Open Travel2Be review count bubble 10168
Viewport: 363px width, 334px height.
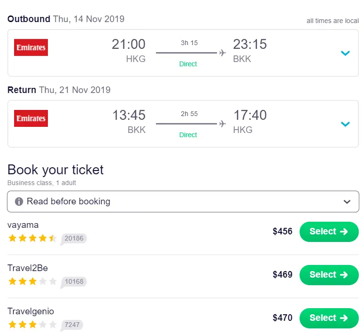click(74, 281)
